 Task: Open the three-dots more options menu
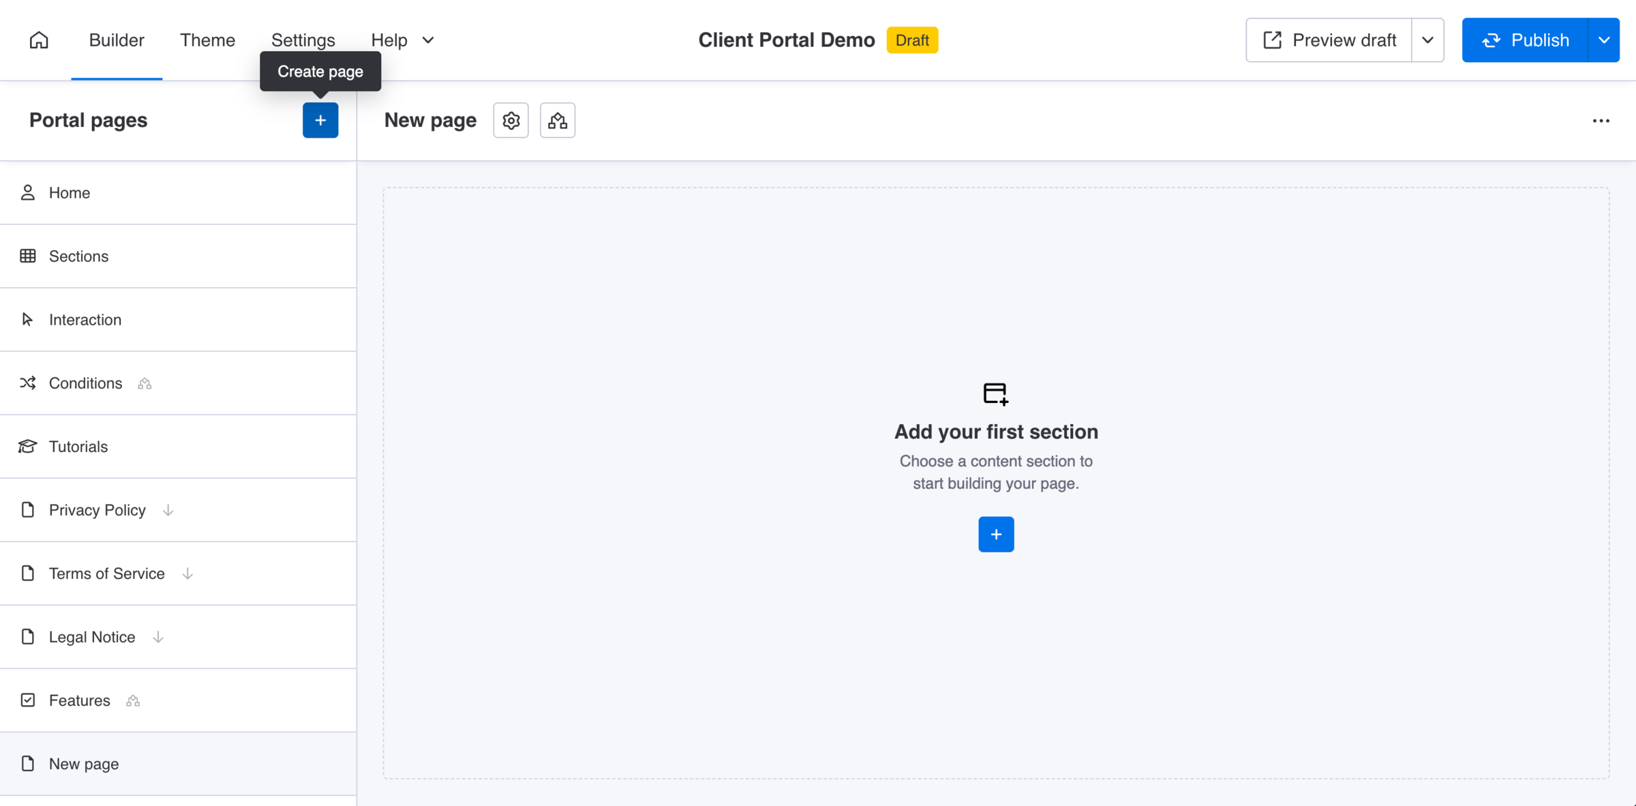(1601, 121)
